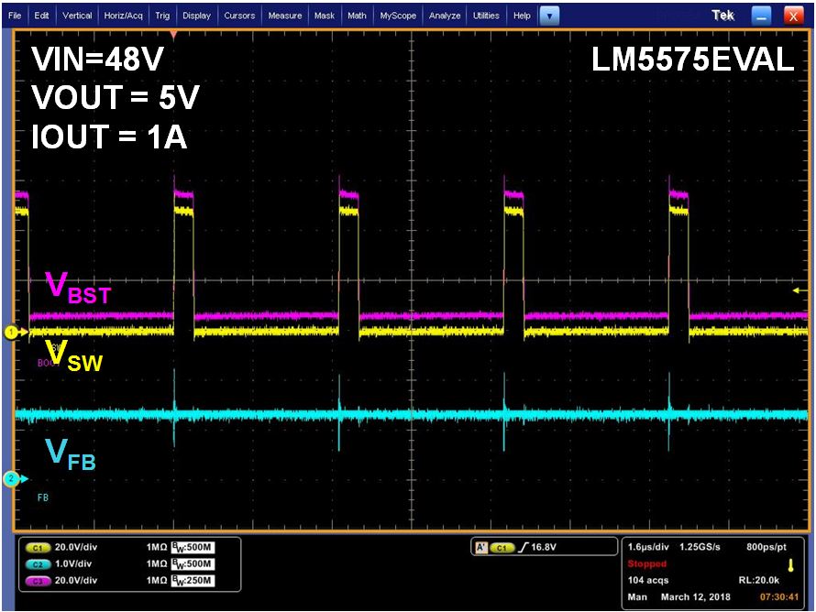Select the channel 1 ground reference marker
816x612 pixels.
click(11, 332)
